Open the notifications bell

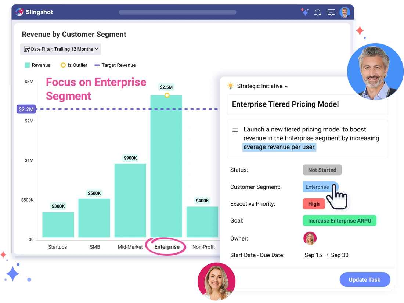point(318,12)
